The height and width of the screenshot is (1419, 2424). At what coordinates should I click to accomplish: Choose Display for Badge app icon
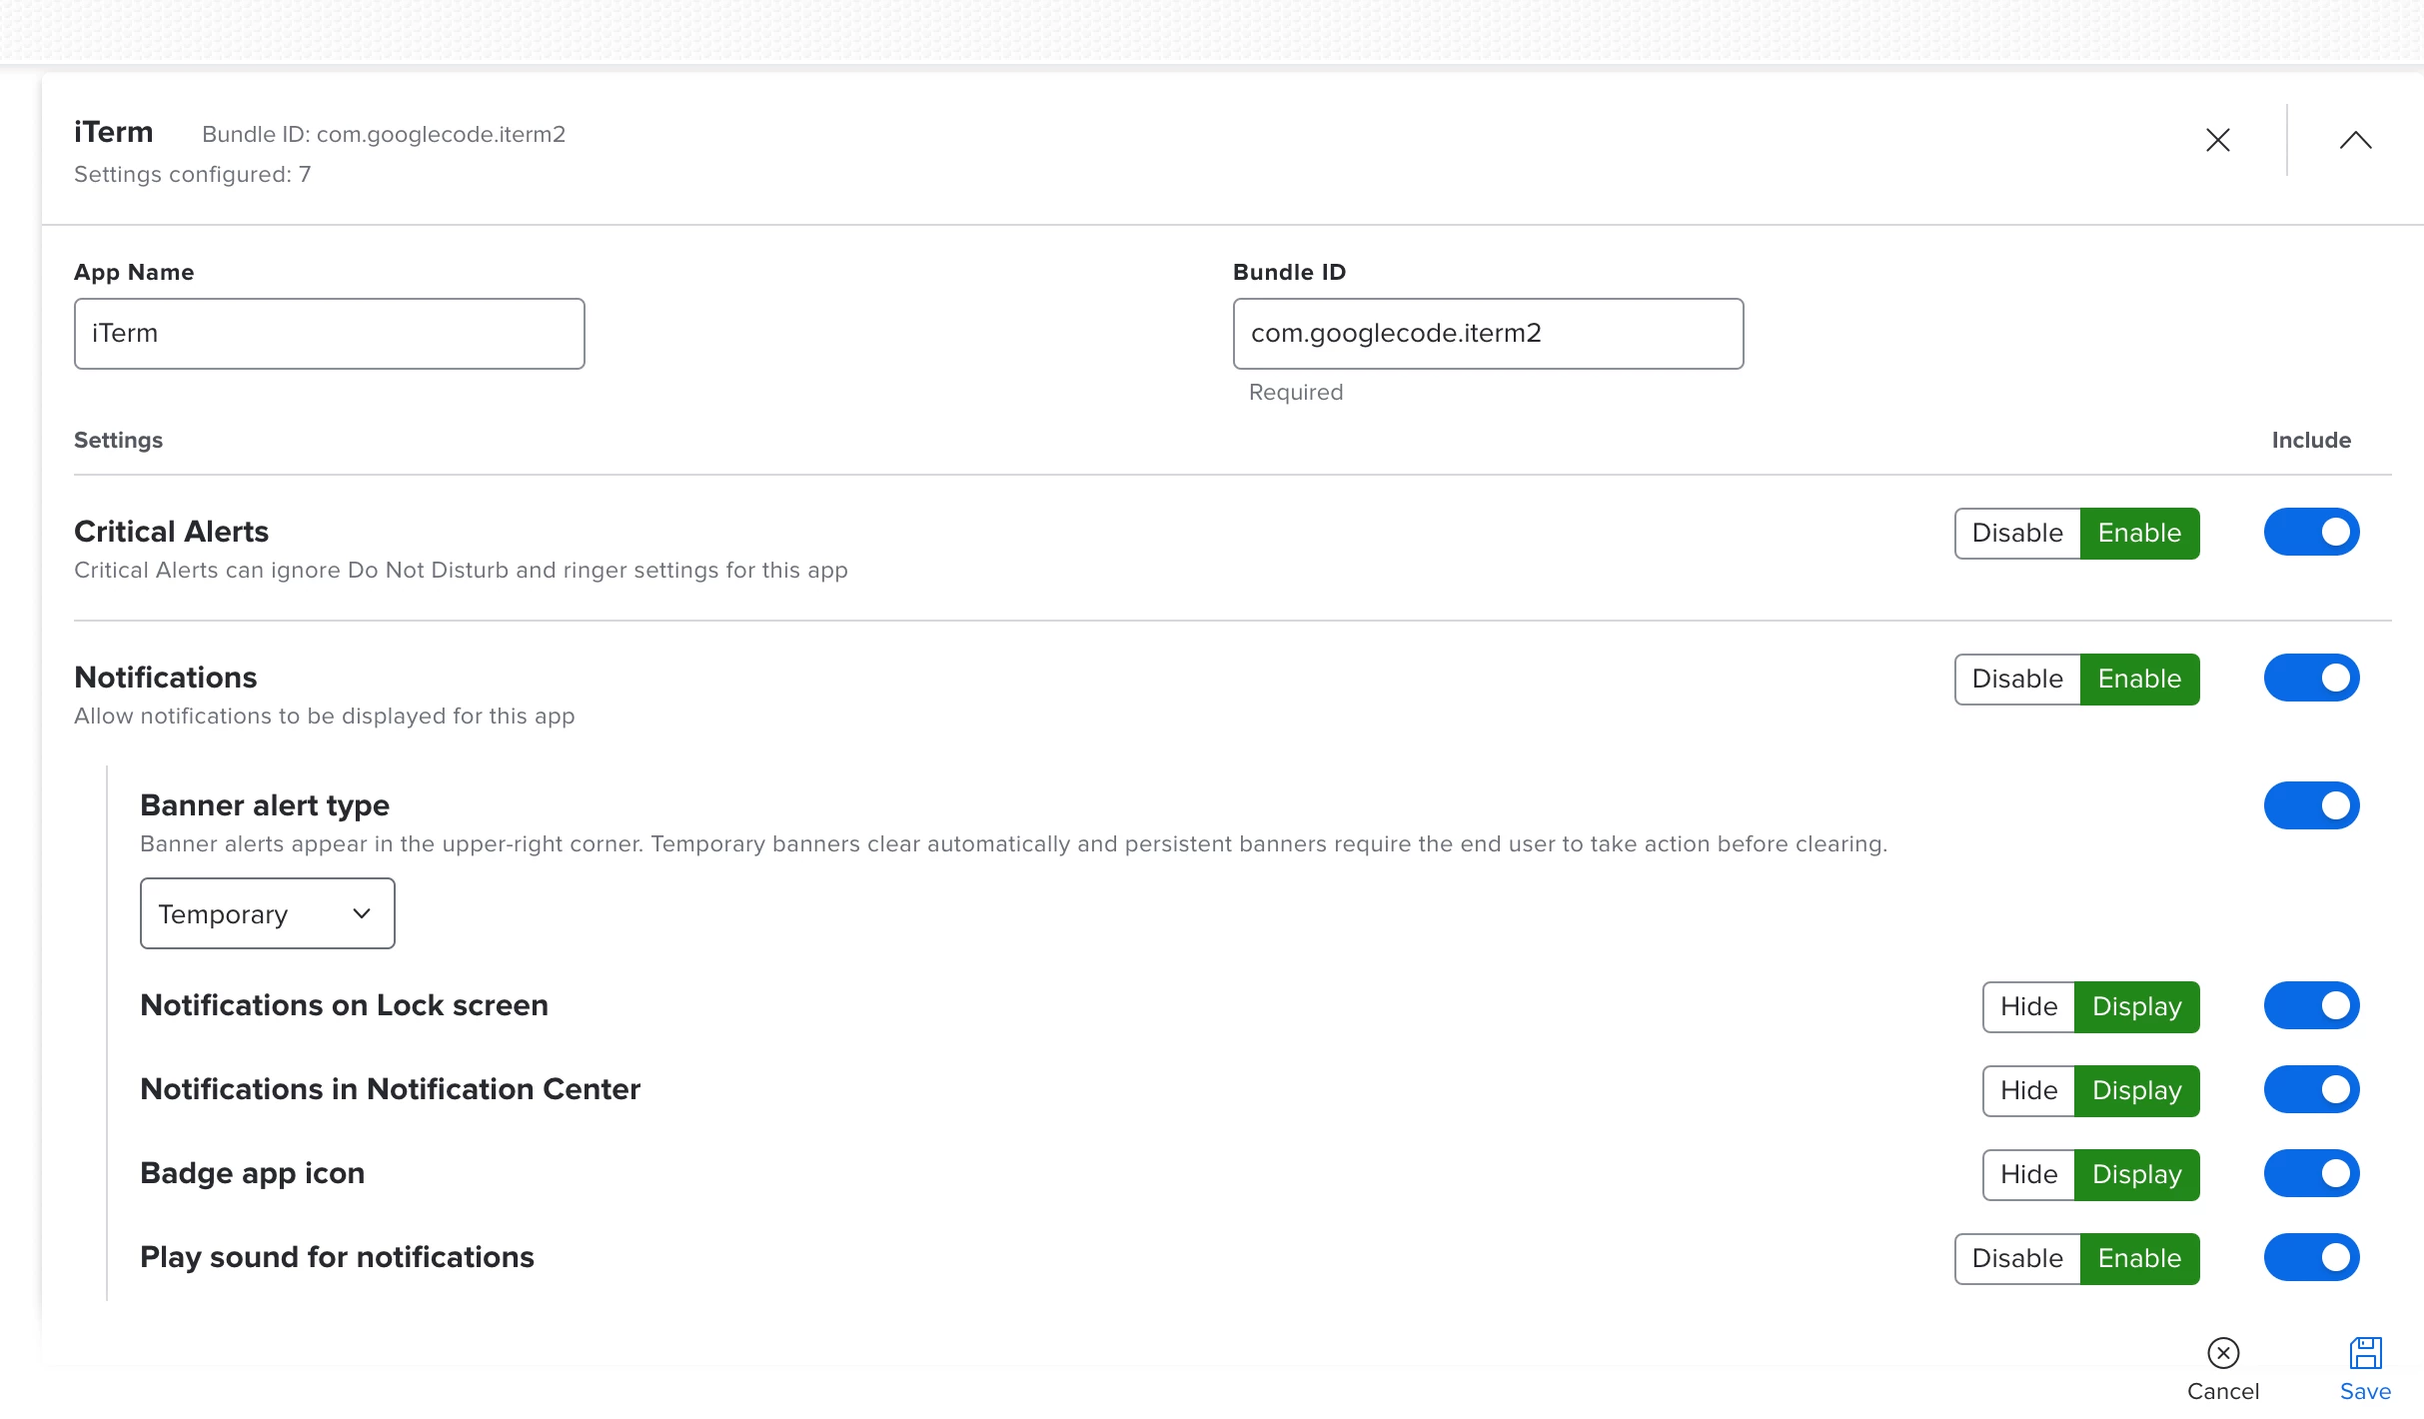click(2137, 1175)
